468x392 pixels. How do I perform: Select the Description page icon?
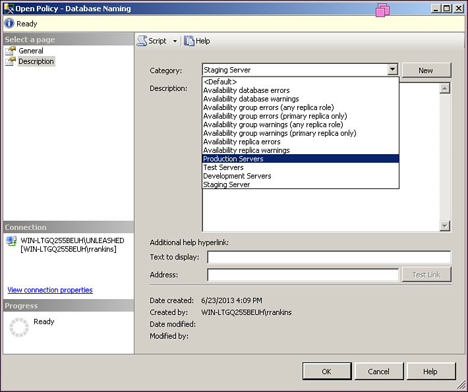tap(11, 61)
